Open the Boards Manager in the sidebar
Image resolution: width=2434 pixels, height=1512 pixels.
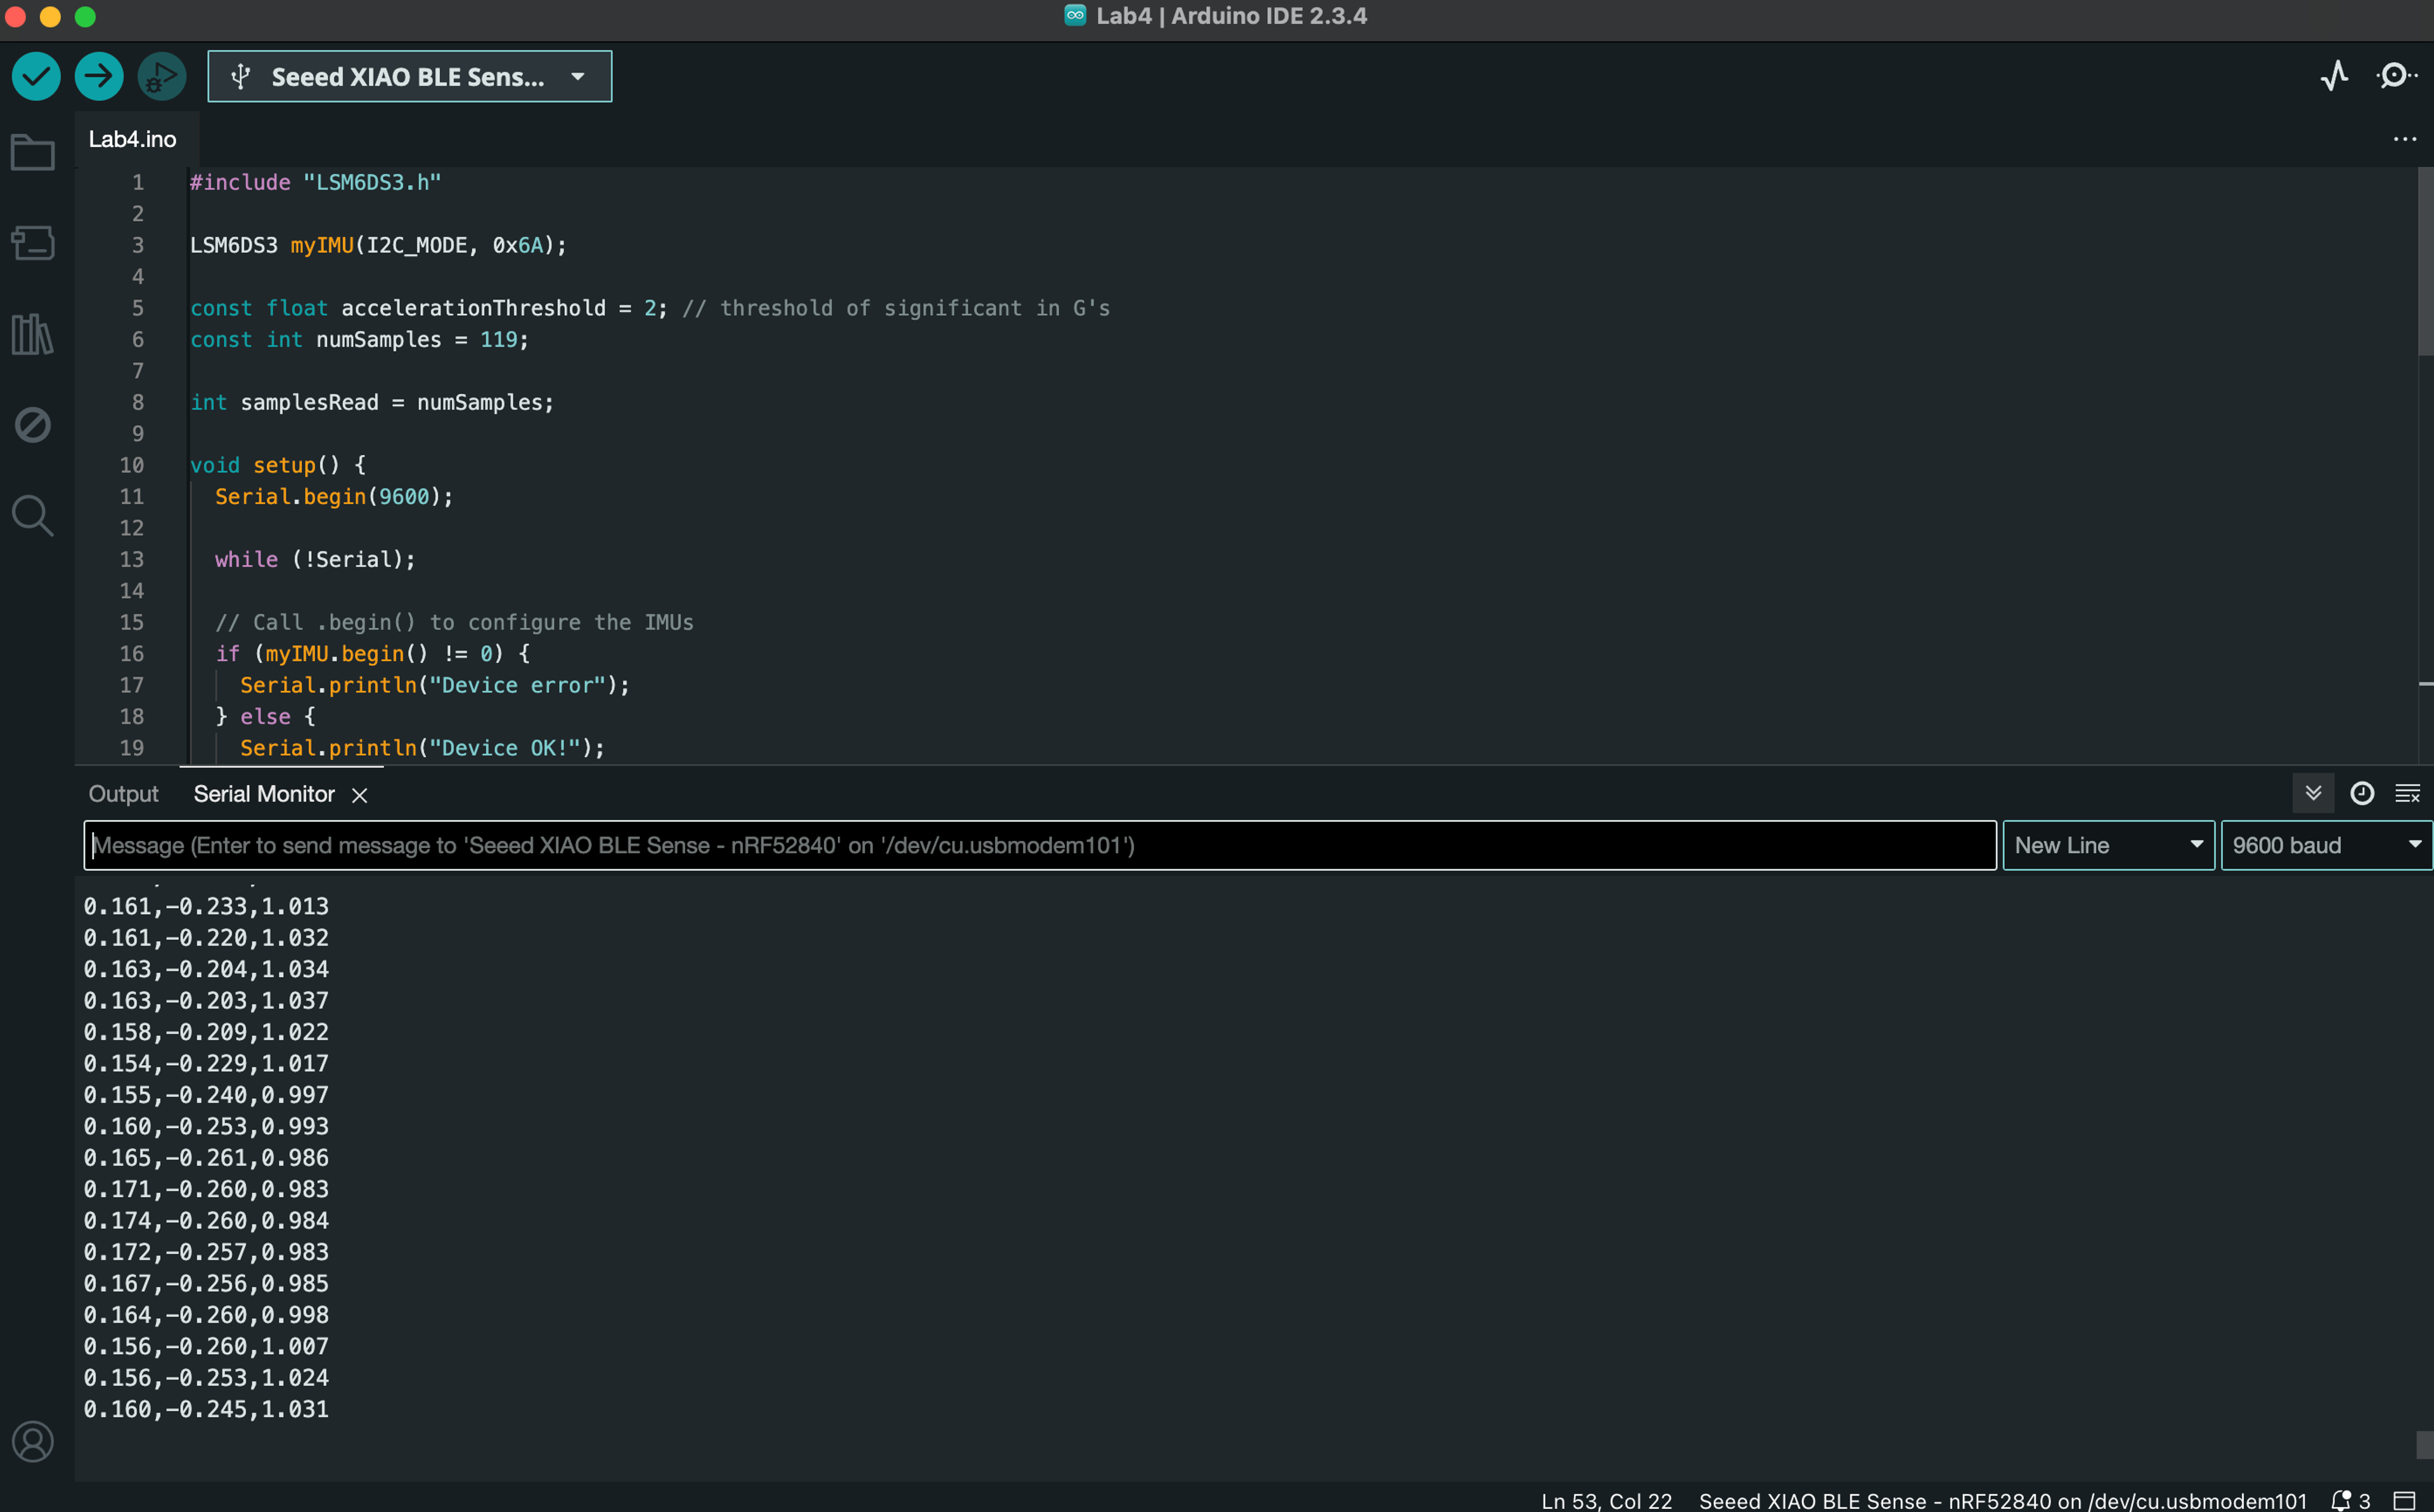tap(32, 243)
